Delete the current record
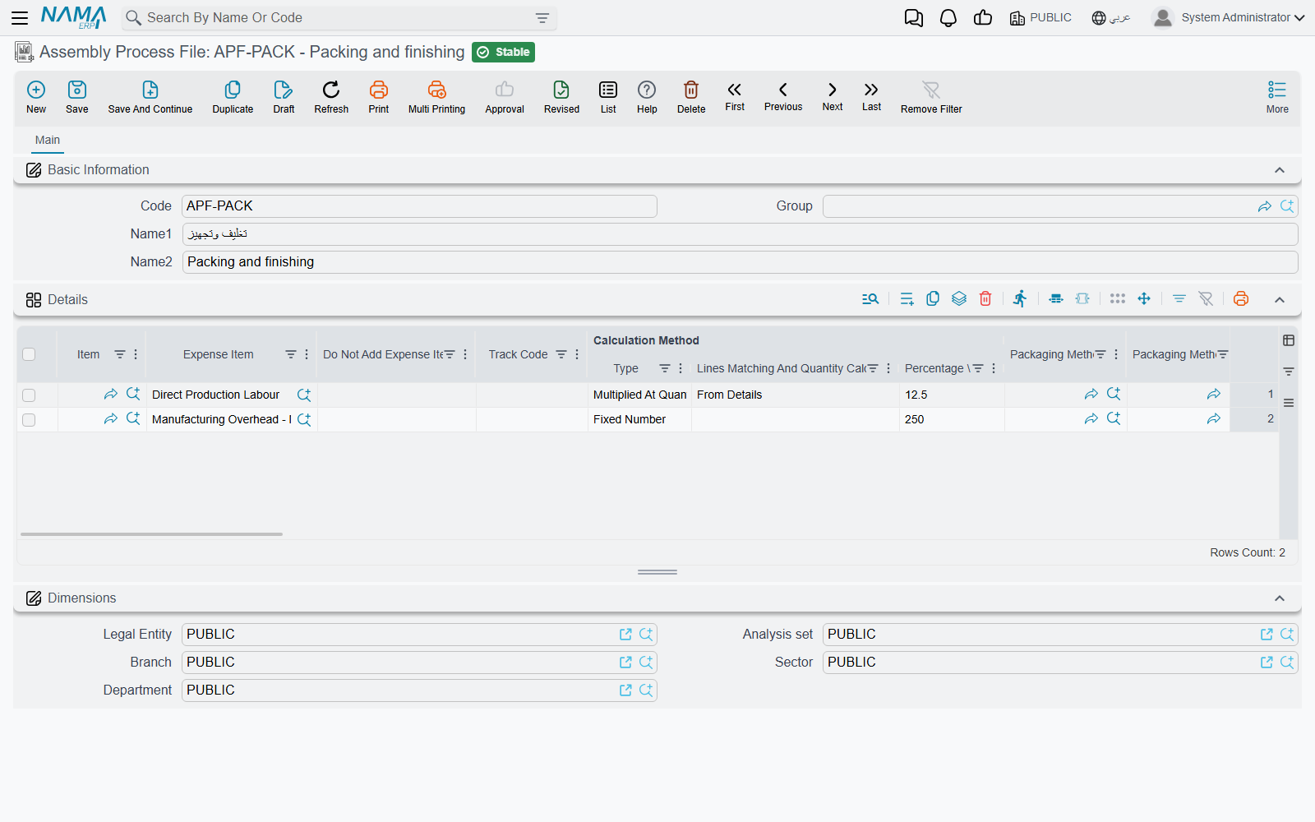 point(691,97)
